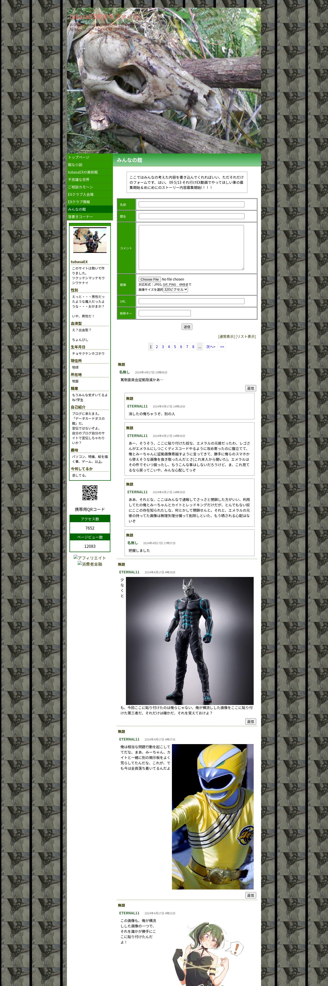Click the 題名 input field
This screenshot has height=986, width=328.
coord(191,216)
